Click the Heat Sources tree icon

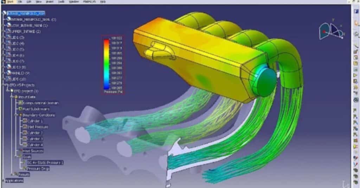[x=20, y=151]
